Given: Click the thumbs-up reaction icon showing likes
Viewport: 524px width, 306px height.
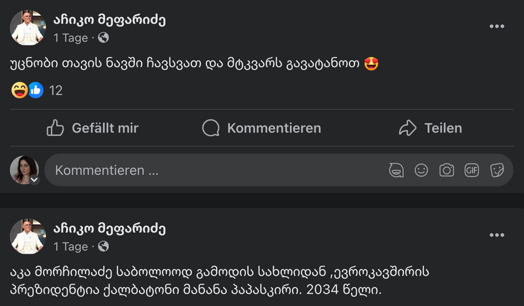Looking at the screenshot, I should tap(34, 90).
